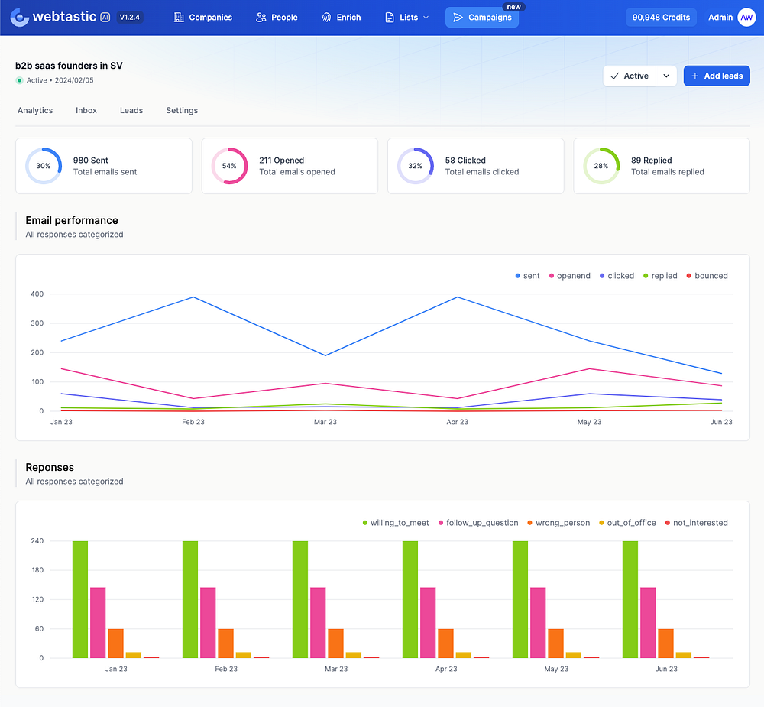Click the Companies building icon

click(x=179, y=18)
